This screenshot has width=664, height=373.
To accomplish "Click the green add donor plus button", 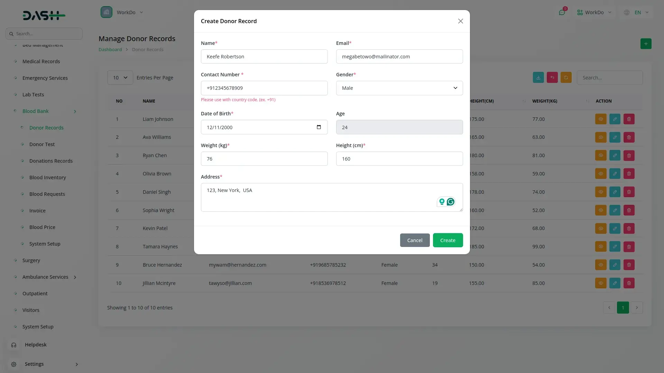I will pos(646,44).
